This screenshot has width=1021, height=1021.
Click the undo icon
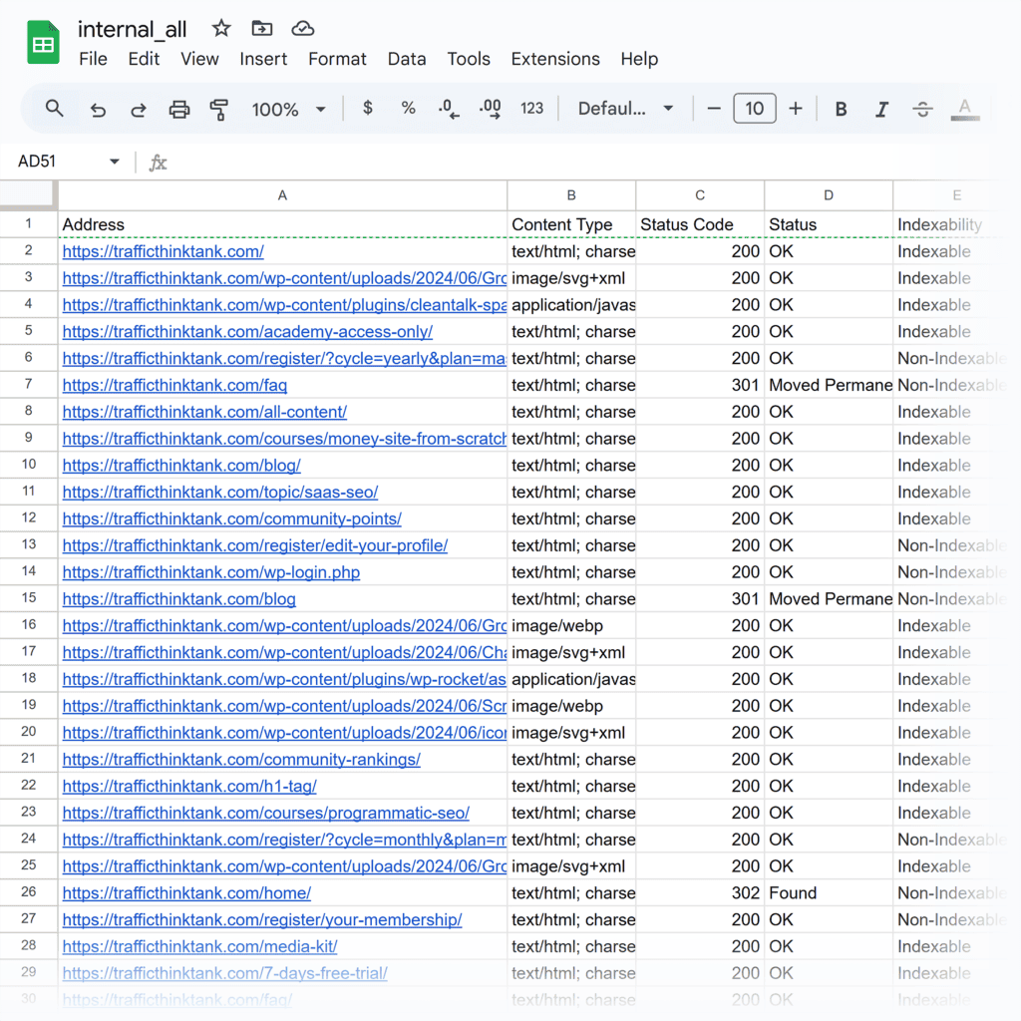[97, 108]
